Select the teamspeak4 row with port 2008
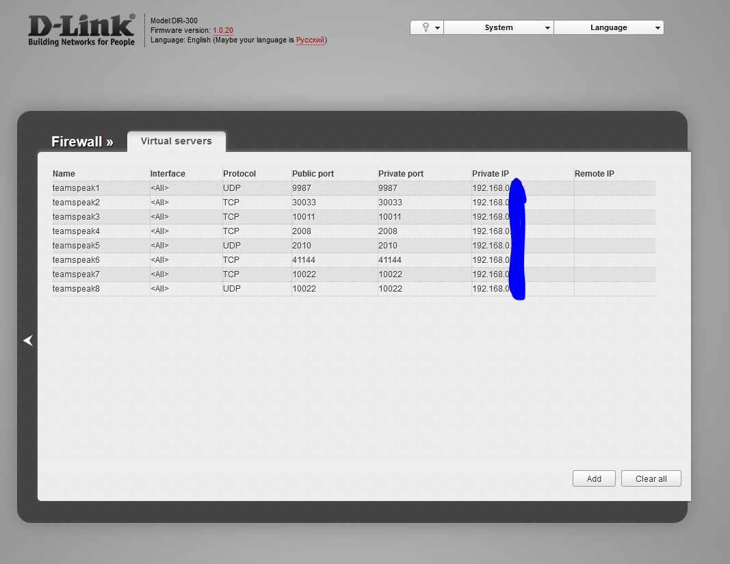Image resolution: width=730 pixels, height=564 pixels. 76,231
